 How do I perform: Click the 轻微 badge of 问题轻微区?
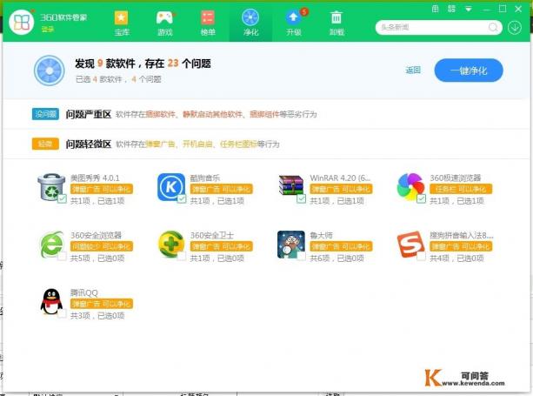pyautogui.click(x=45, y=144)
